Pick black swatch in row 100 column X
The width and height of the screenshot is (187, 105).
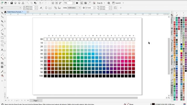134,76
